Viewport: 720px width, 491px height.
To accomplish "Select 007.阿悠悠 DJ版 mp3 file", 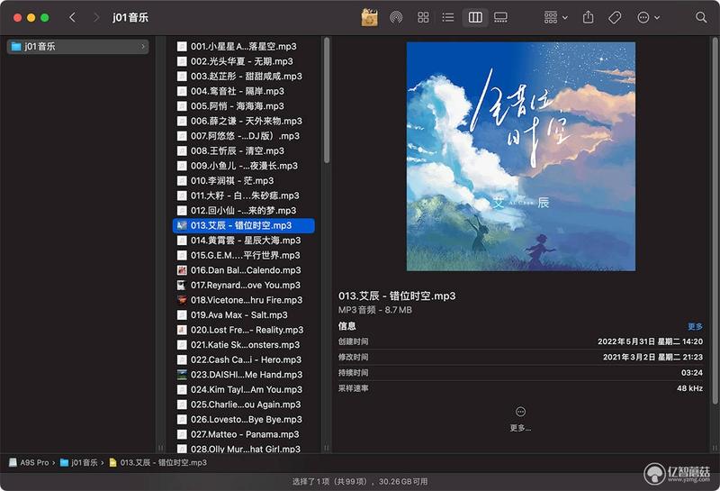I will (x=243, y=136).
